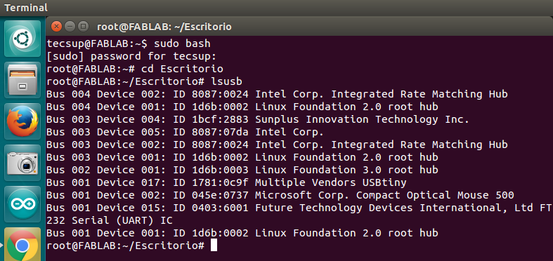The height and width of the screenshot is (261, 553).
Task: Open the Ubuntu Dash home launcher
Action: (x=22, y=39)
